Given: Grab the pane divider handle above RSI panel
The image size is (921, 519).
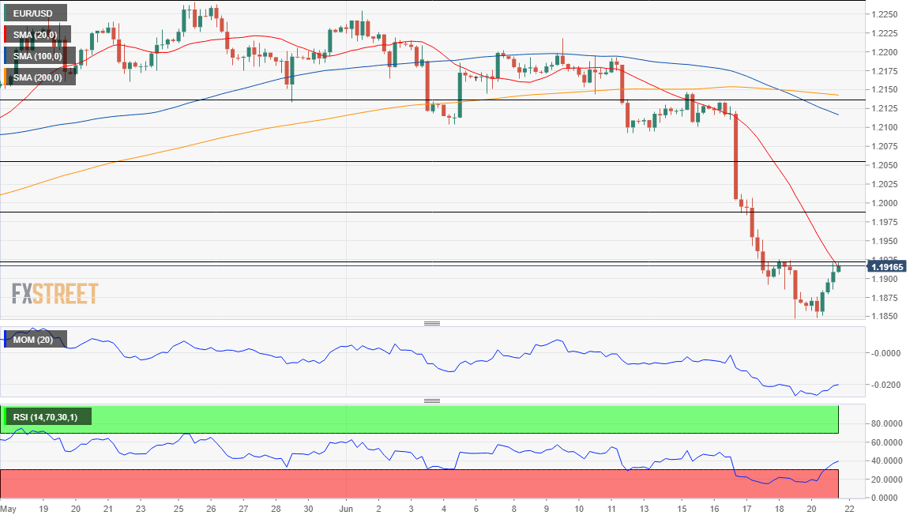Looking at the screenshot, I should click(x=432, y=401).
